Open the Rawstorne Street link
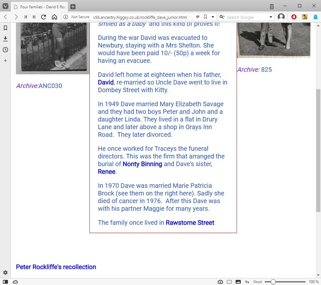 pyautogui.click(x=190, y=223)
